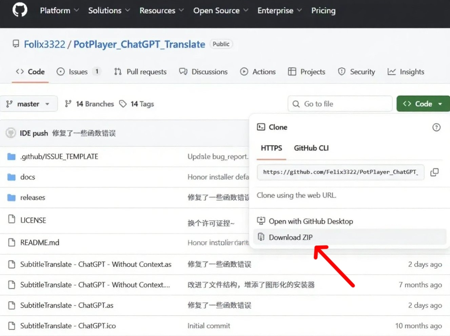450x336 pixels.
Task: Open the Issues tab
Action: [79, 72]
